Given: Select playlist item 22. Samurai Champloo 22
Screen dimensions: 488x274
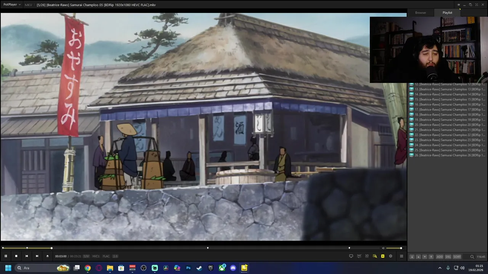Looking at the screenshot, I should 447,135.
